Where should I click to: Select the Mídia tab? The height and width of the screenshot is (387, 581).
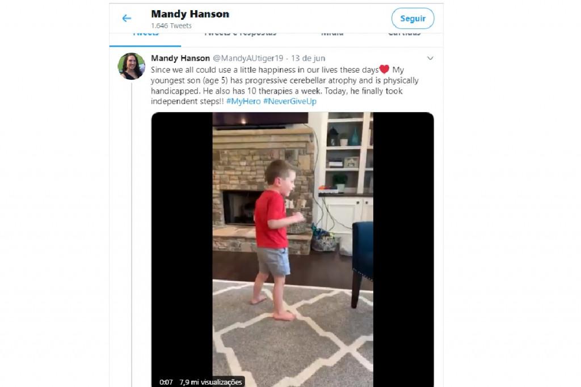332,34
